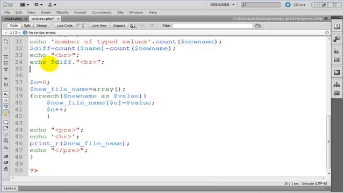Viewport: 344px width, 193px height.
Task: Turn on Inspect mode
Action: 119,26
